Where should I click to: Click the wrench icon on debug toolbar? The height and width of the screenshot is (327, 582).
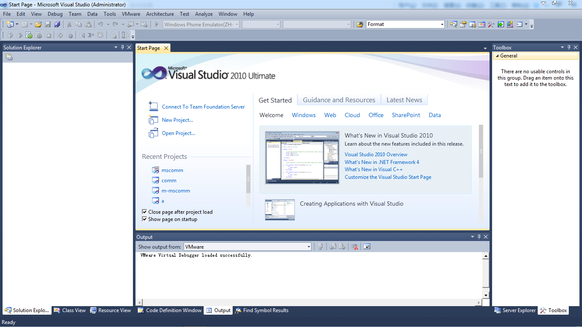pyautogui.click(x=125, y=35)
